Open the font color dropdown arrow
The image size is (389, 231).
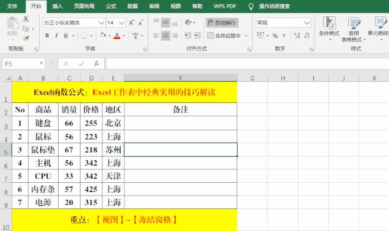[124, 36]
